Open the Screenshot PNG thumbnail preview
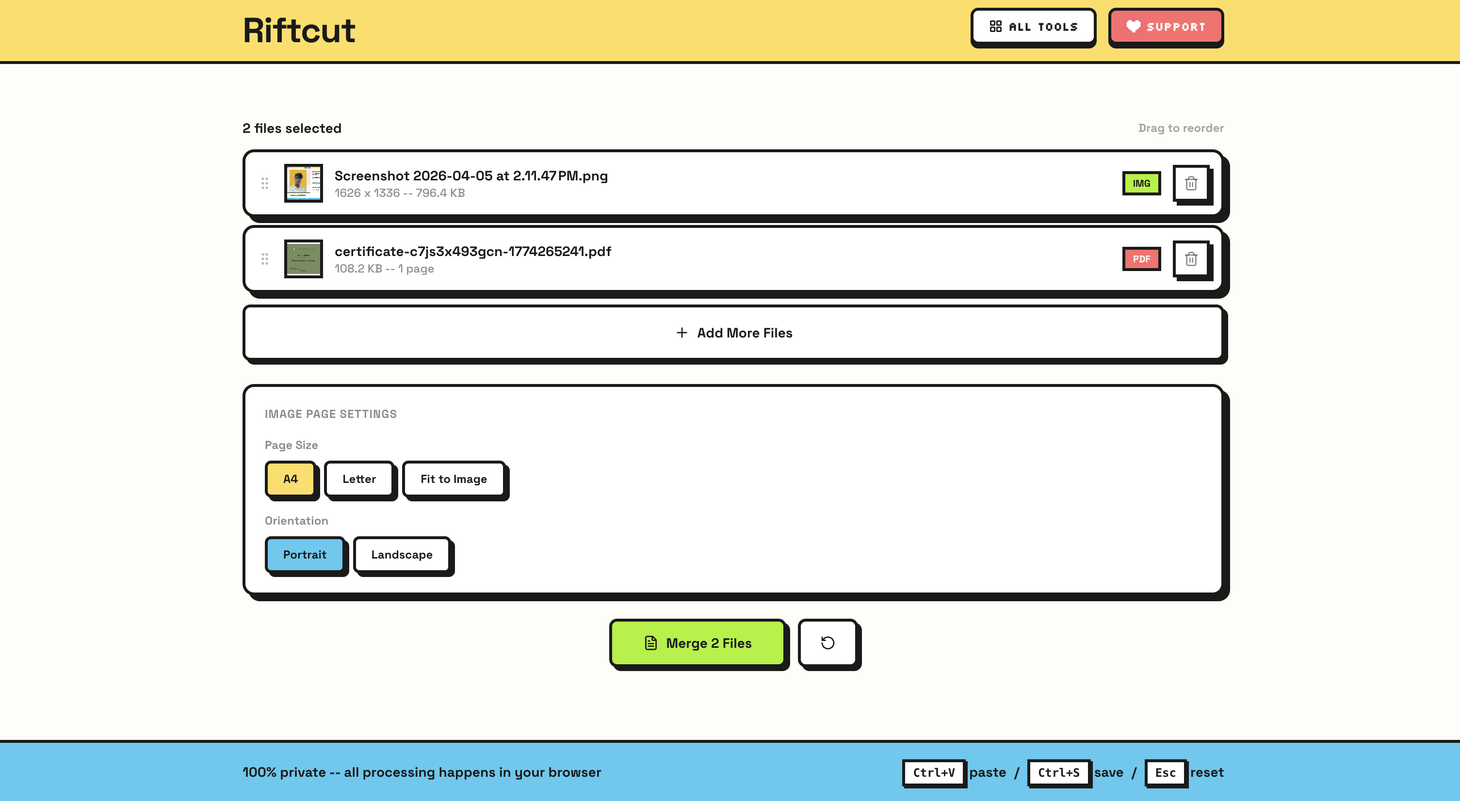The height and width of the screenshot is (801, 1460). point(303,184)
